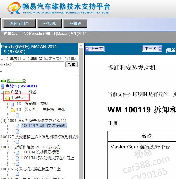Click the page icon above 100127 entry
This screenshot has width=176, height=179.
pyautogui.click(x=18, y=131)
